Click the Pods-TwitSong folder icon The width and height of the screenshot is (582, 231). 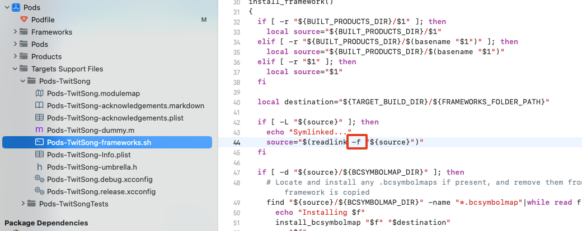point(32,81)
